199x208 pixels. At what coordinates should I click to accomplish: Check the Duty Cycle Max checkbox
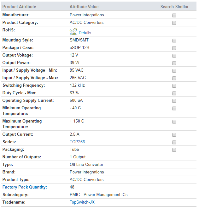coord(174,93)
